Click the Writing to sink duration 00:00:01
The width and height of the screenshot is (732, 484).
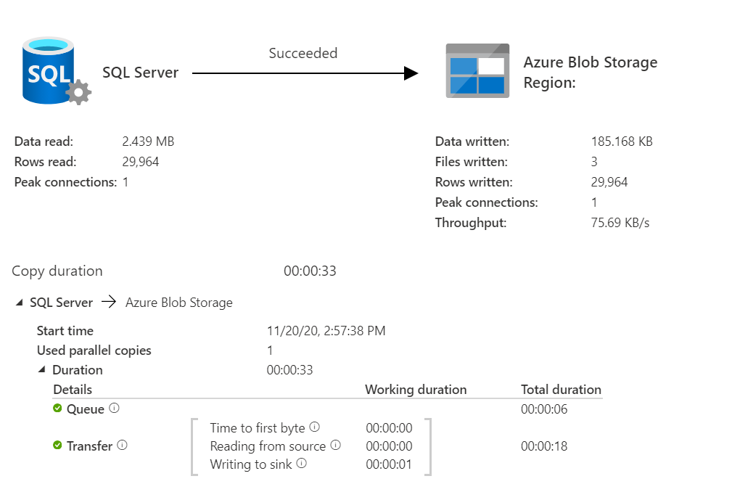point(389,464)
